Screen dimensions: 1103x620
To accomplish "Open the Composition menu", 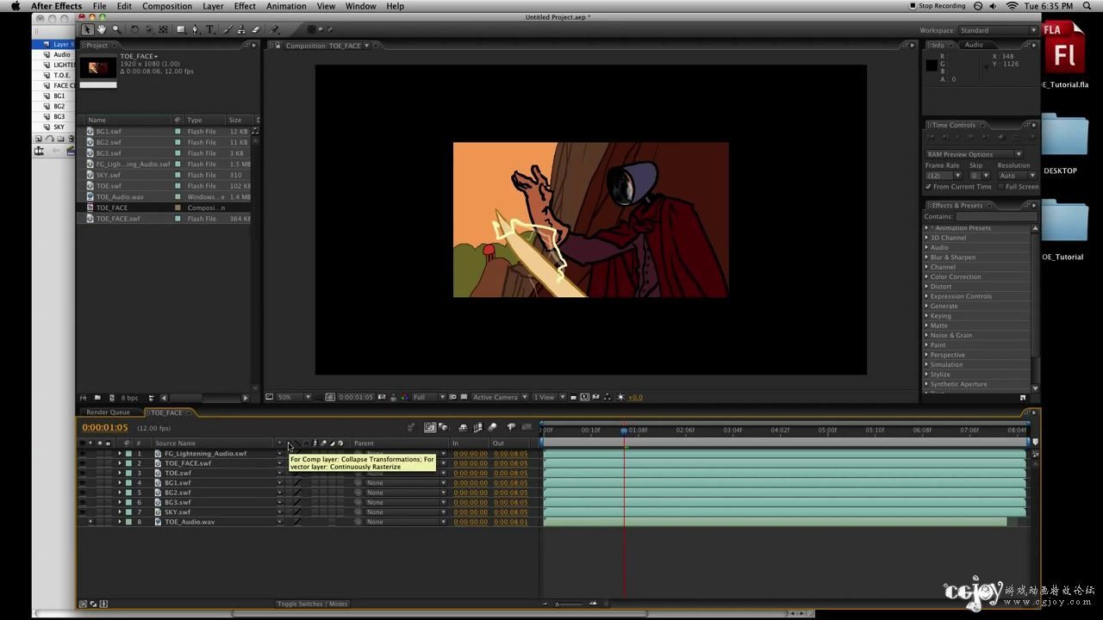I will (x=167, y=6).
